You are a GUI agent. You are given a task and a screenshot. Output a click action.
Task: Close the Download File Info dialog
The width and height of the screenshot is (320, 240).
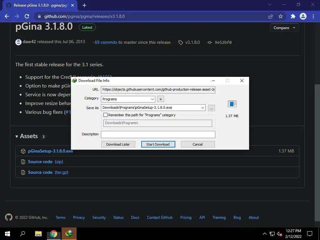point(242,81)
